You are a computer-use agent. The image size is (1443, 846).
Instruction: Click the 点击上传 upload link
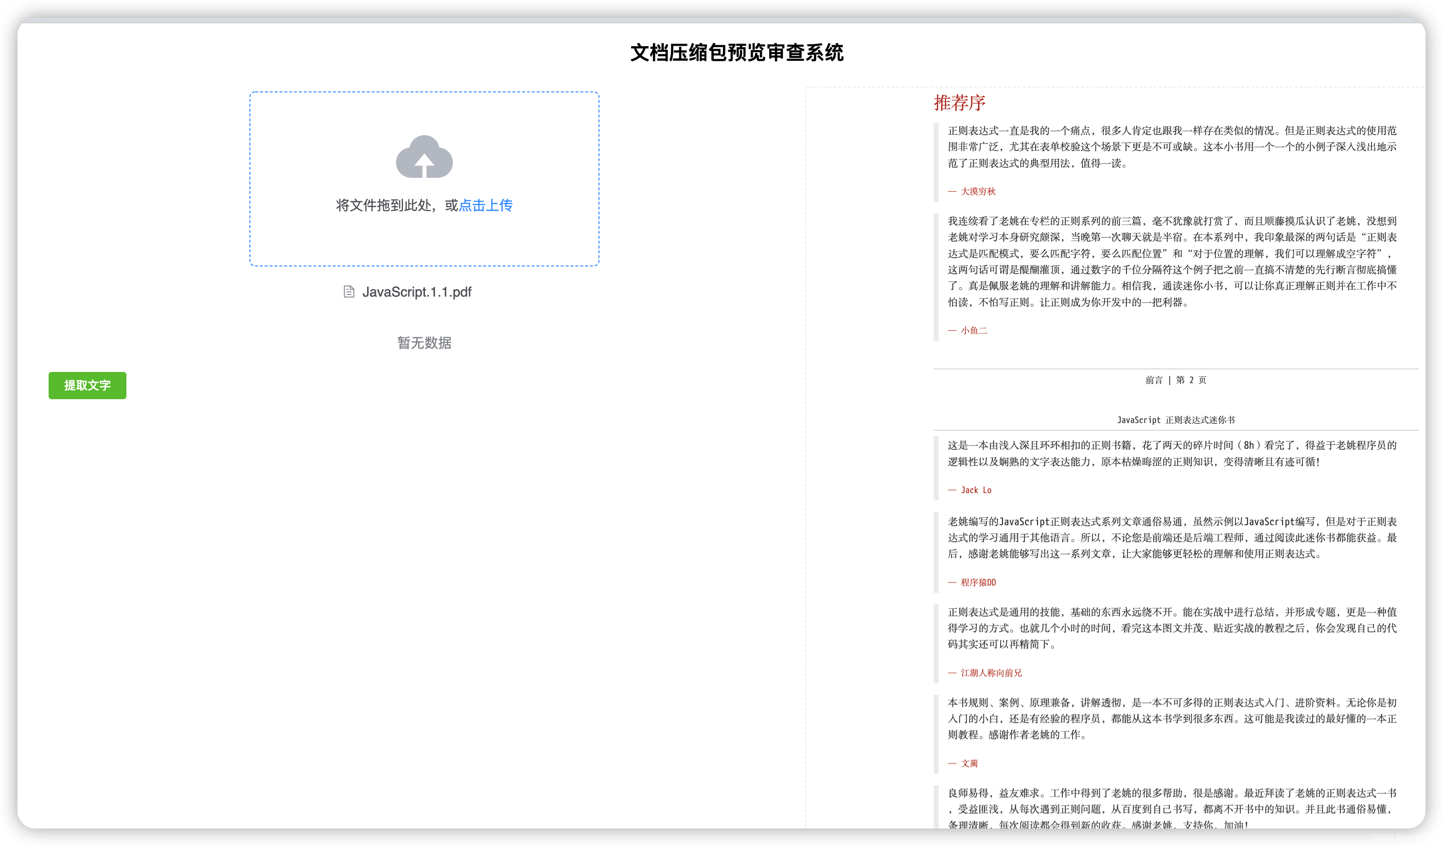pos(486,205)
